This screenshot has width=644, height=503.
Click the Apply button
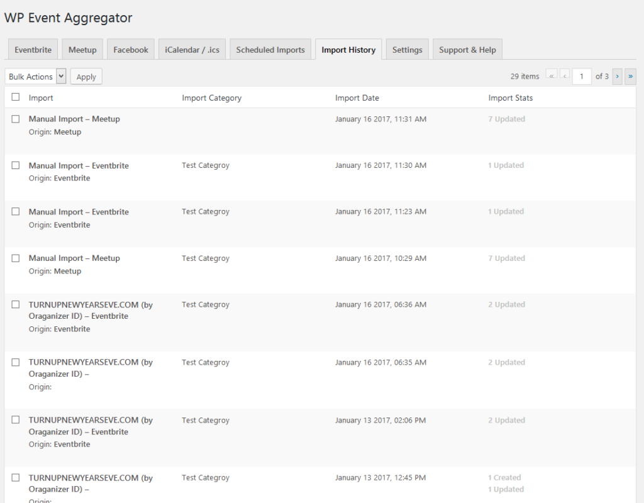pyautogui.click(x=86, y=76)
